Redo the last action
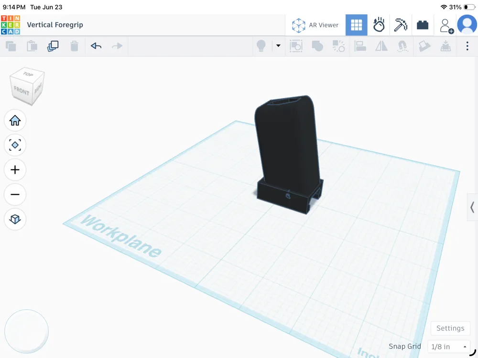The width and height of the screenshot is (478, 358). [x=117, y=46]
